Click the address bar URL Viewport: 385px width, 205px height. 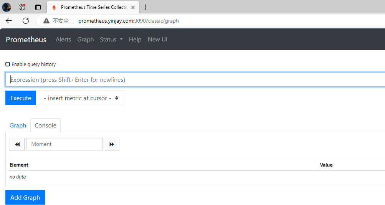click(129, 21)
